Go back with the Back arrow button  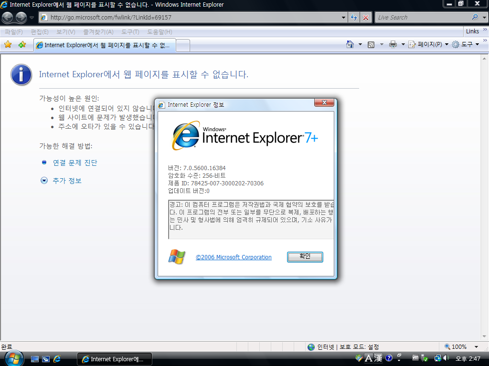coord(8,18)
